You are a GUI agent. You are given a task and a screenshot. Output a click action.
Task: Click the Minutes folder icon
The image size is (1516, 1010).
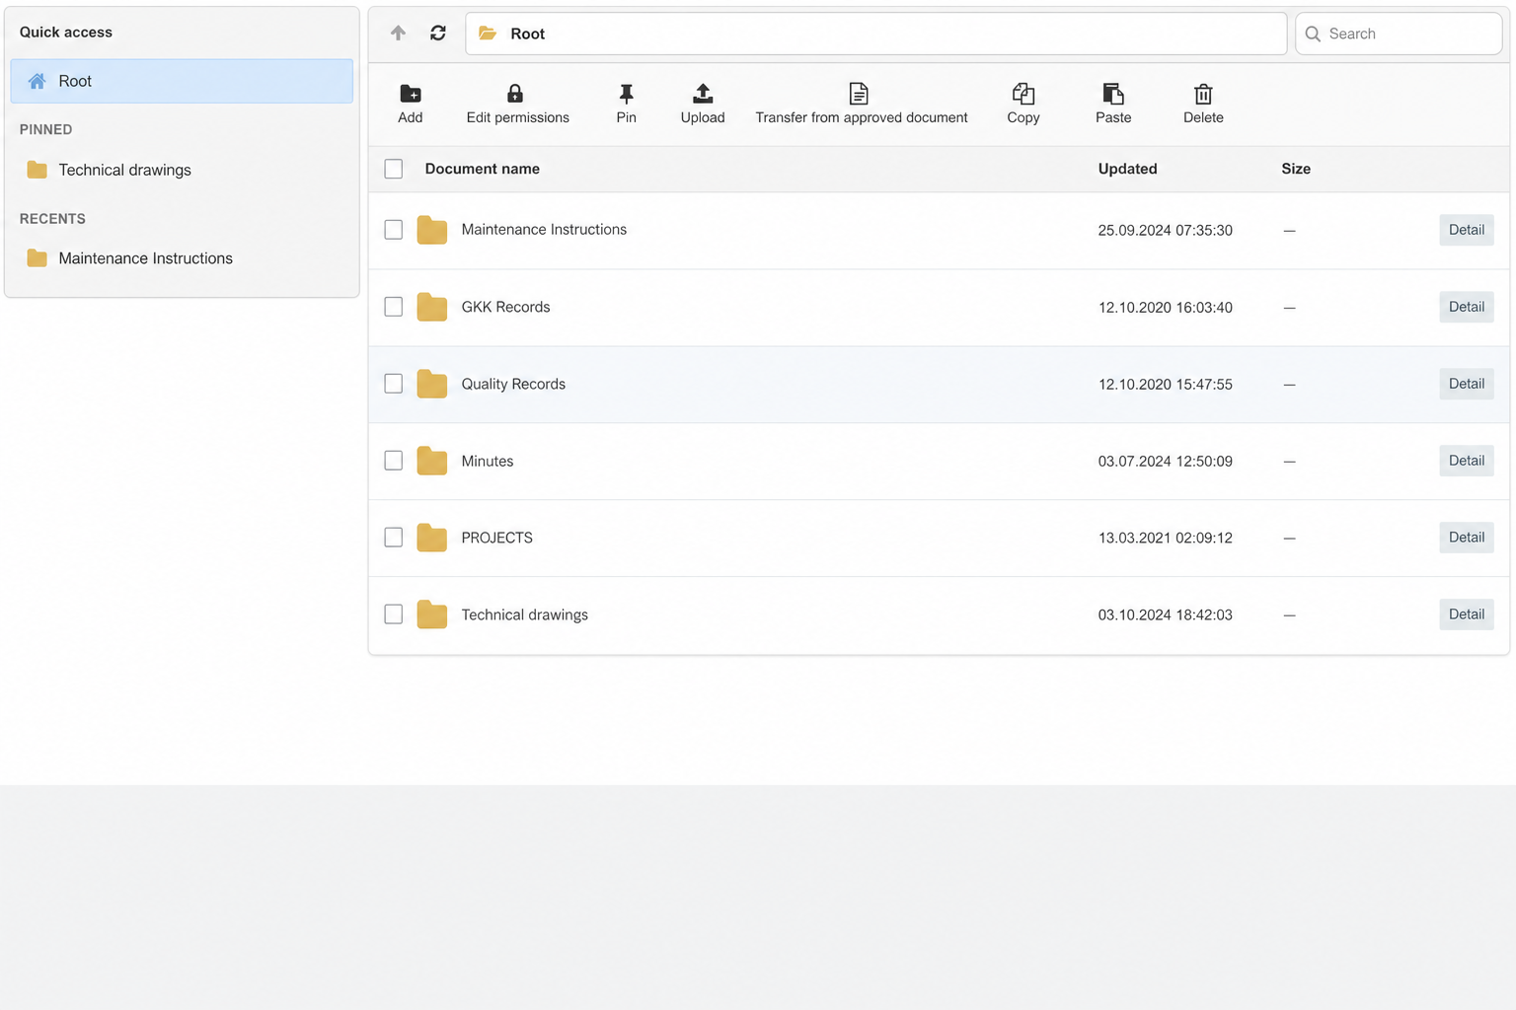432,461
